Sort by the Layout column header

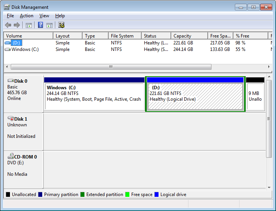coord(68,36)
